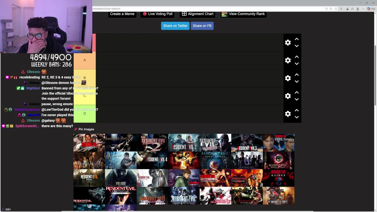Viewport: 377px width, 212px height.
Task: Pick the Outbreak File #2 thumbnail
Action: (121, 196)
